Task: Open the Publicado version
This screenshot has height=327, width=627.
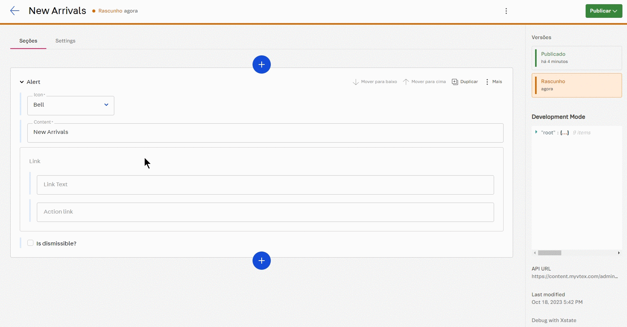Action: click(x=576, y=58)
